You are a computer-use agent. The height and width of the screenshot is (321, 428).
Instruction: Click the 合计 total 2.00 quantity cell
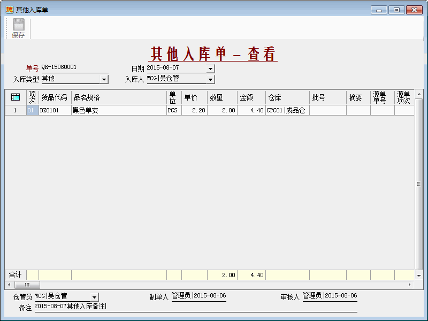click(x=222, y=275)
